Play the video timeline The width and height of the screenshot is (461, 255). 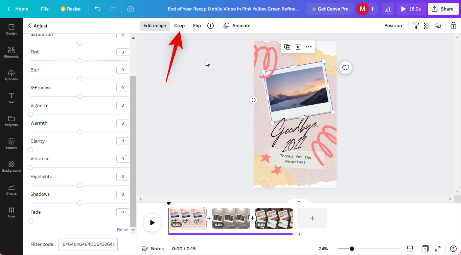pos(152,222)
